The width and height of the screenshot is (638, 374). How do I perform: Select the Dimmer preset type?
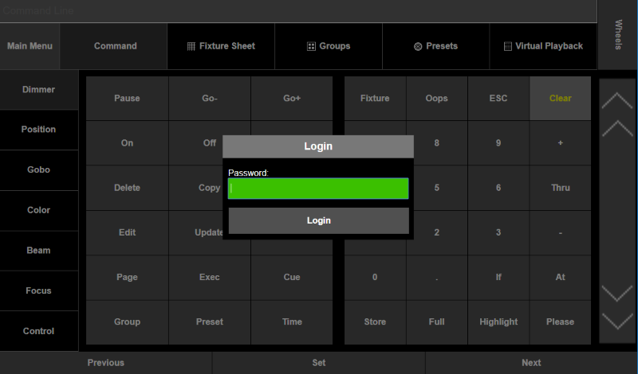pyautogui.click(x=38, y=90)
